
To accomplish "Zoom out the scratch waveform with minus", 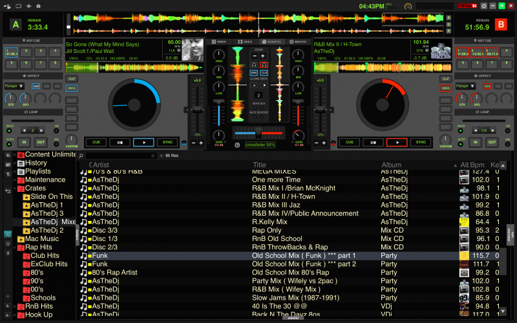I will [255, 56].
